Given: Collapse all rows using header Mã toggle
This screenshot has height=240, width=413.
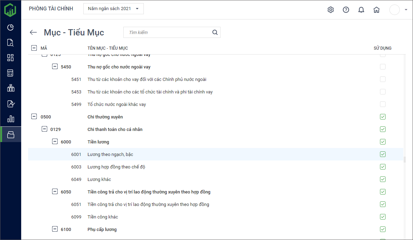Looking at the screenshot, I should click(x=34, y=48).
